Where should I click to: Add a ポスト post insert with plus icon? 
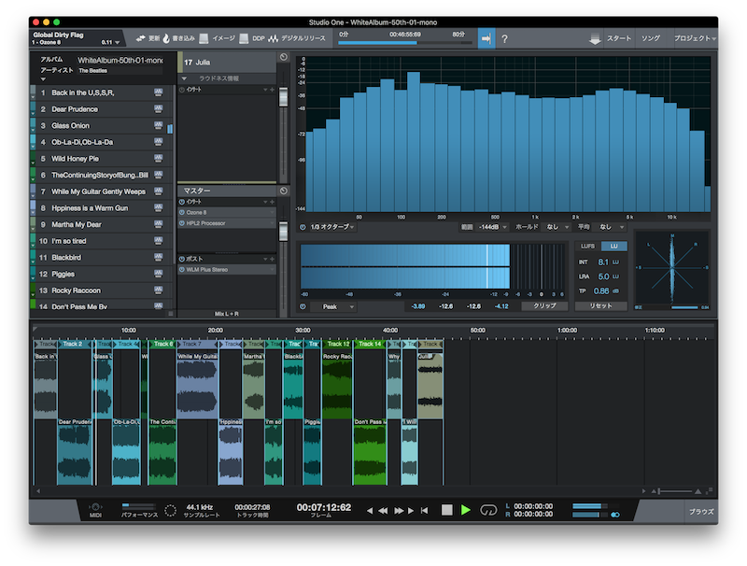(272, 259)
